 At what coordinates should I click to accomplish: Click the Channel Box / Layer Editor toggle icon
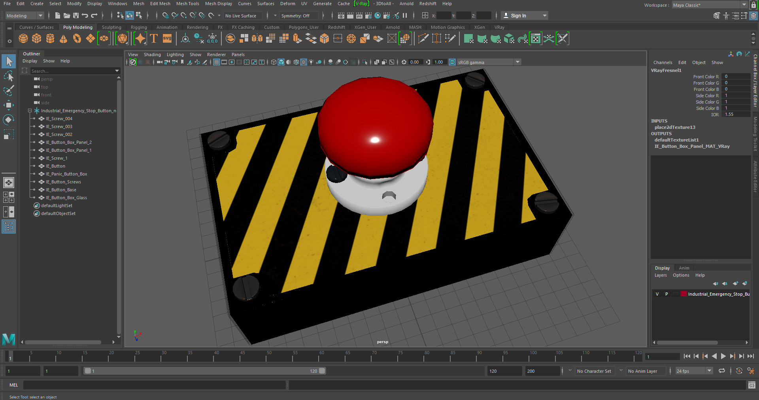click(753, 15)
